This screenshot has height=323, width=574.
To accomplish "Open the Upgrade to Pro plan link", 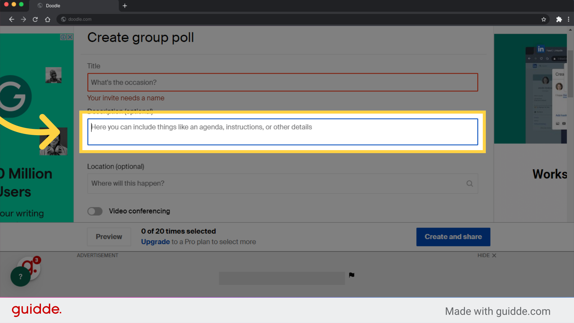I will [x=155, y=242].
